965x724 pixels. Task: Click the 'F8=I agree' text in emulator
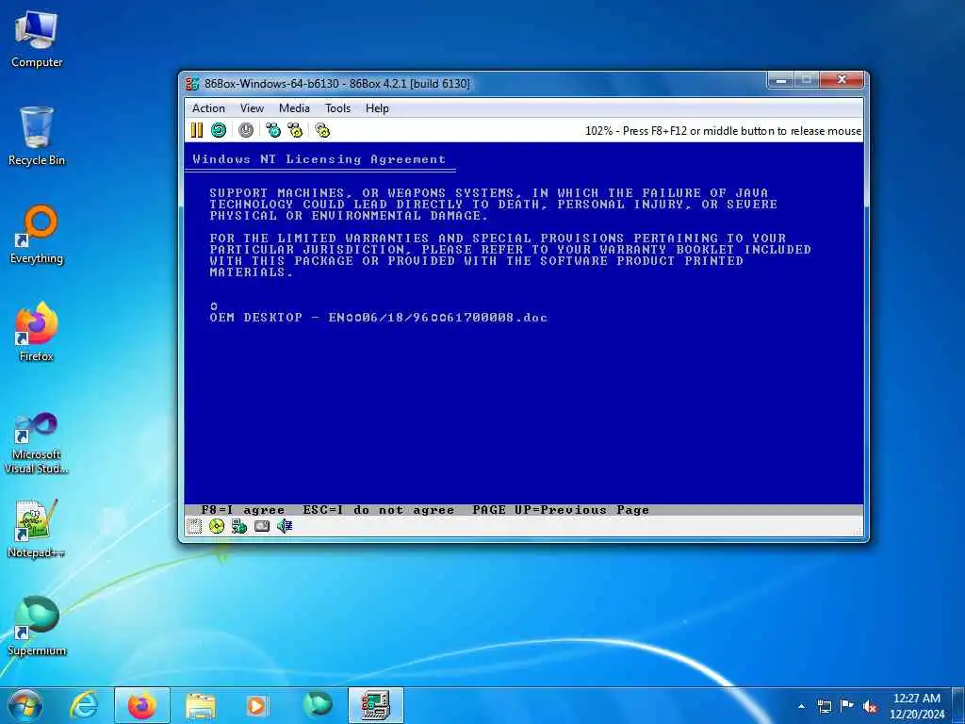[243, 510]
